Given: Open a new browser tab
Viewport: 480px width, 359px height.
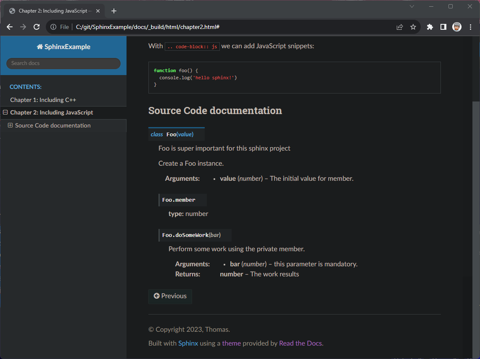Looking at the screenshot, I should tap(114, 11).
